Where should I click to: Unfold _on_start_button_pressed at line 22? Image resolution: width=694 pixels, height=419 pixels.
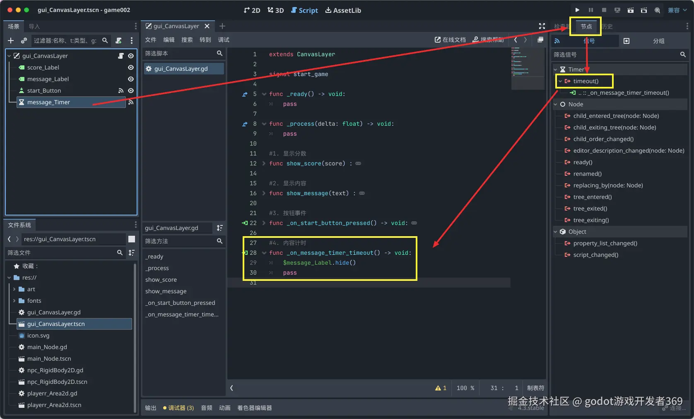[264, 223]
